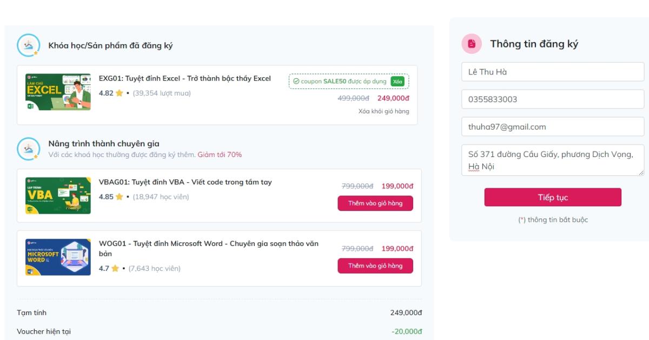The height and width of the screenshot is (340, 649).
Task: Open the EXG01 Excel course title link
Action: (184, 78)
